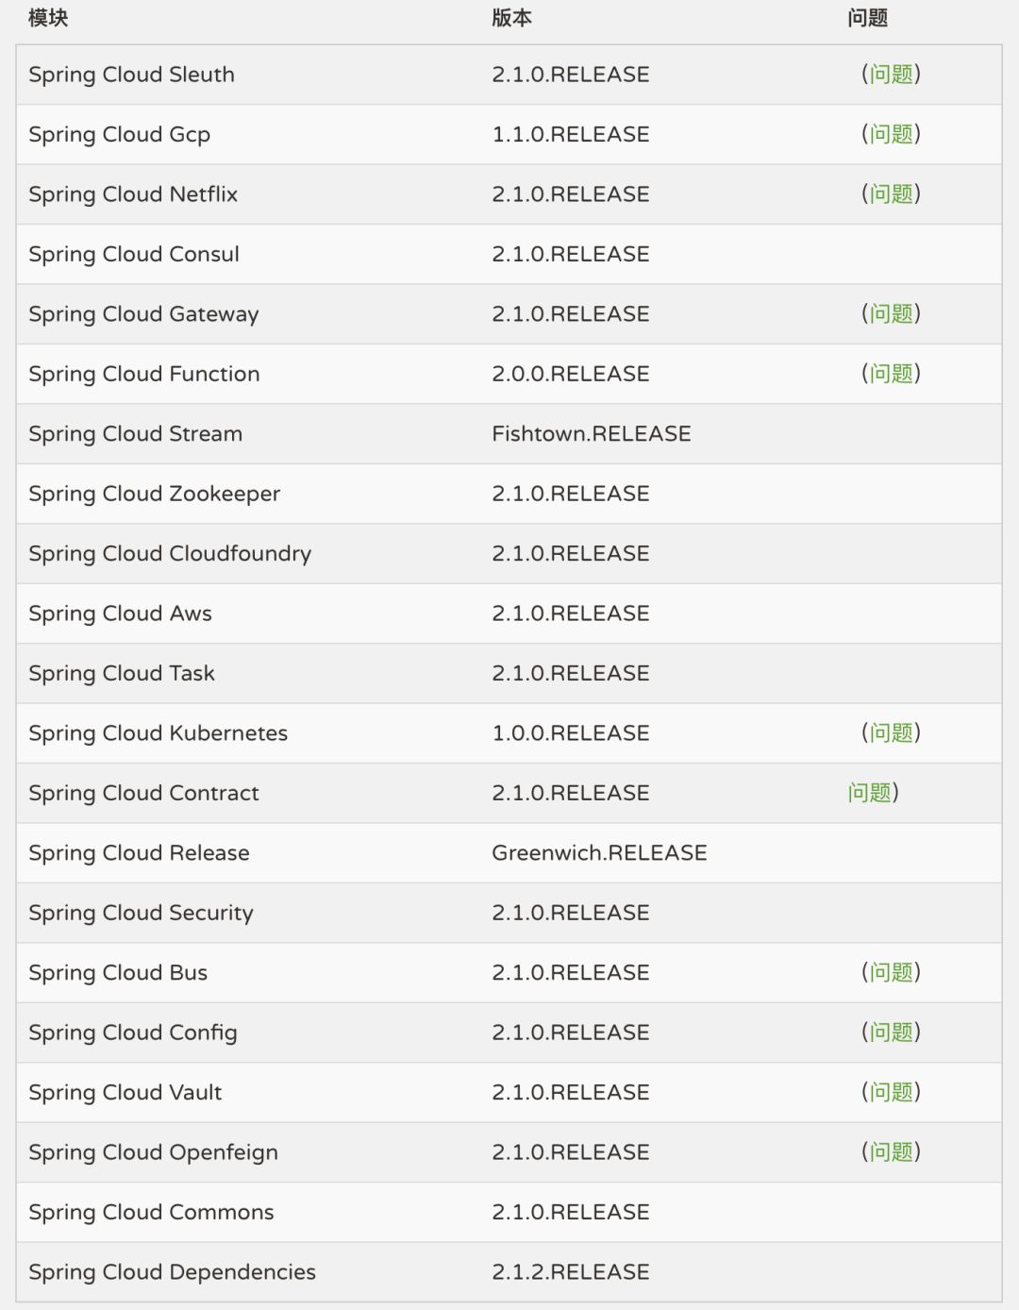Screen dimensions: 1019x1310
Task: Click the Spring Cloud Dependencies row name
Action: [172, 1272]
